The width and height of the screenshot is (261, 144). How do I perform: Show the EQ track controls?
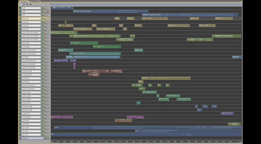[30, 5]
